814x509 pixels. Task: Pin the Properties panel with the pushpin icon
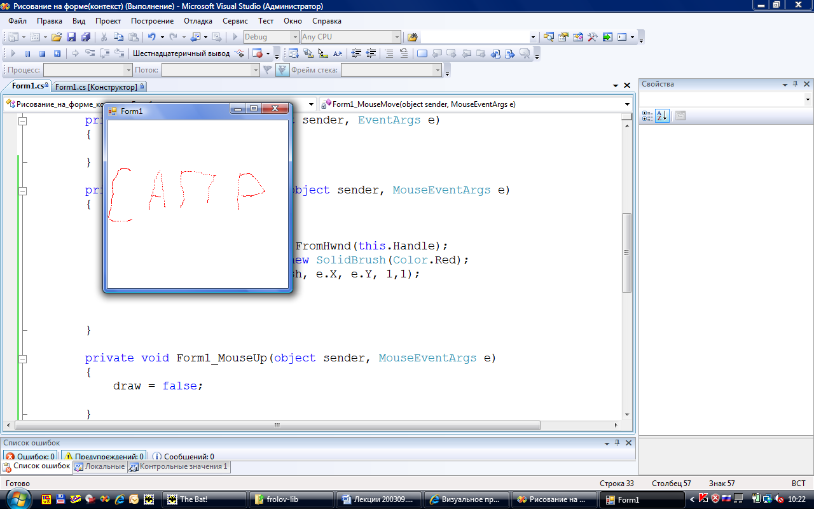tap(795, 84)
